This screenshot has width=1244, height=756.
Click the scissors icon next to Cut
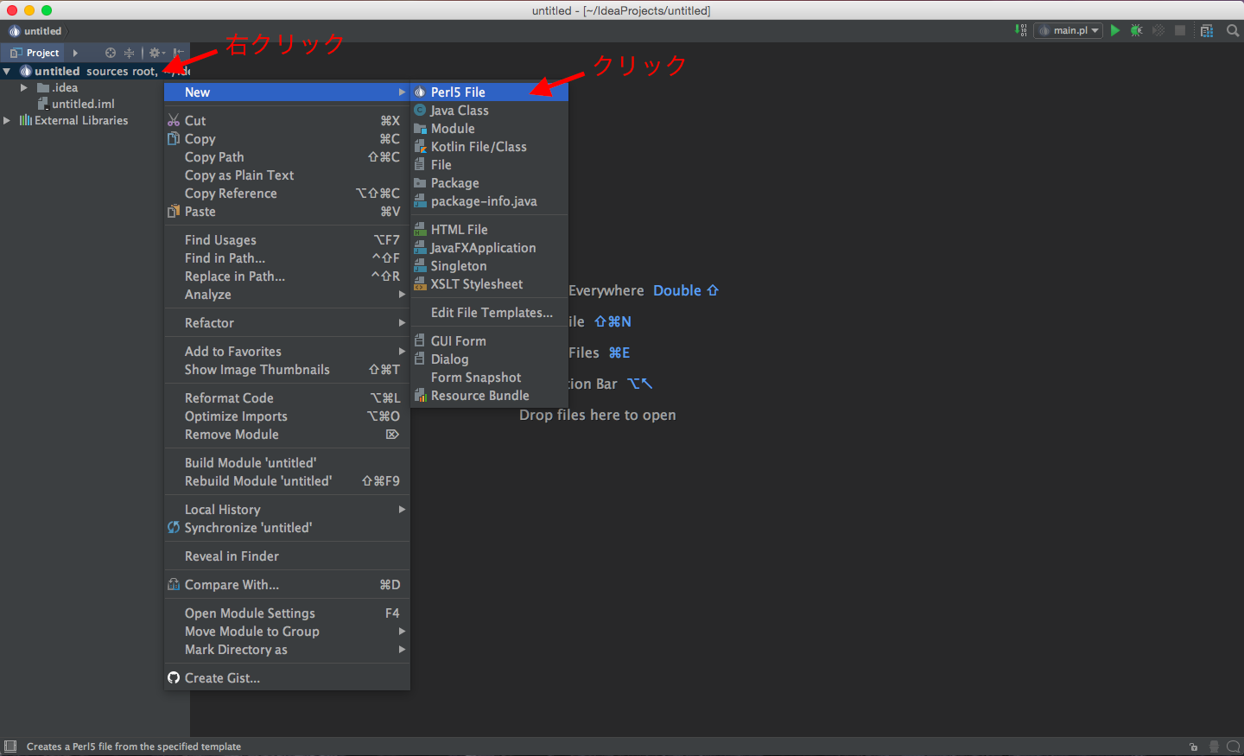click(x=174, y=121)
